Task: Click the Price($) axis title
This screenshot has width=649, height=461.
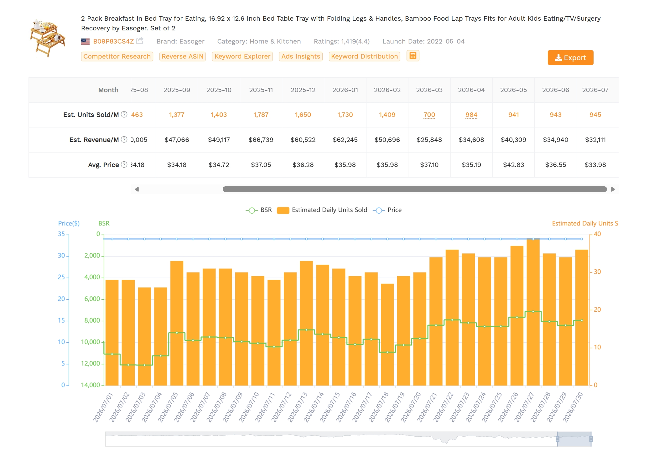Action: 69,223
